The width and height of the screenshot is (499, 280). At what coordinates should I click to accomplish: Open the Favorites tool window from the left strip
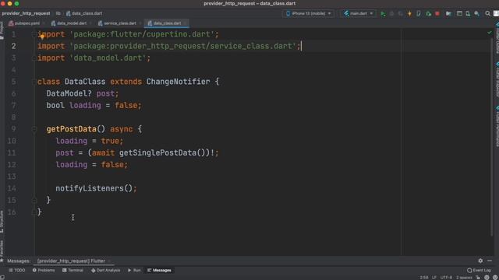(x=2, y=250)
